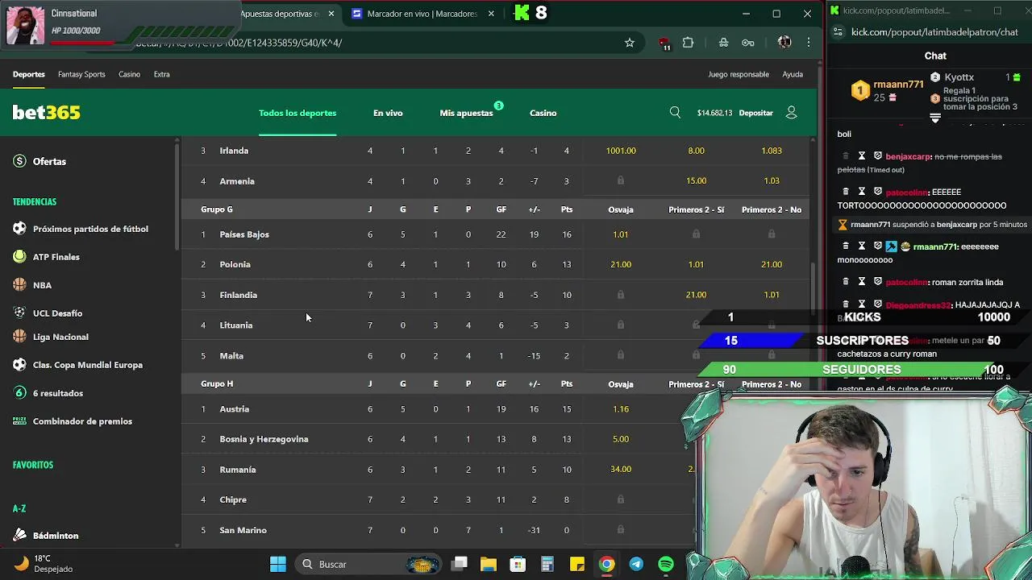Image resolution: width=1032 pixels, height=580 pixels.
Task: Open Telegram from taskbar
Action: click(x=636, y=564)
